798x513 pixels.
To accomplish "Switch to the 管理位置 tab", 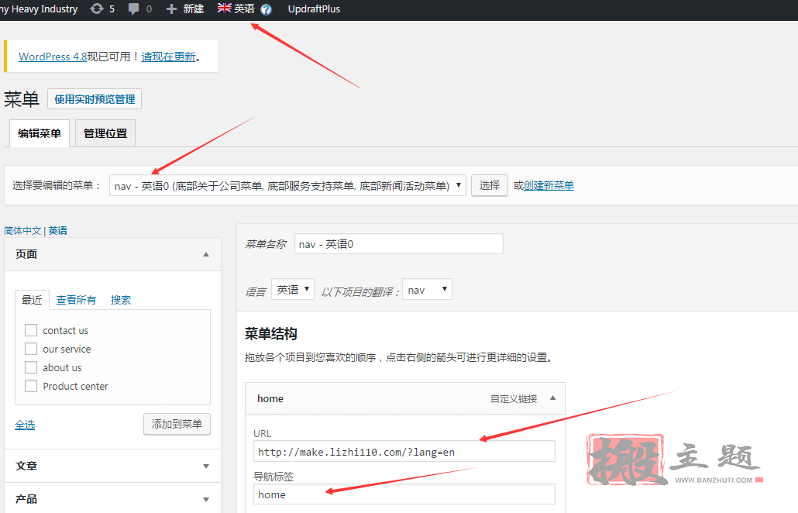I will click(105, 133).
